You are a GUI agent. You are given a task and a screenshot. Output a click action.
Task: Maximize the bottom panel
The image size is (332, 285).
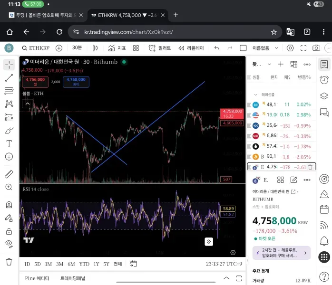coord(239,278)
